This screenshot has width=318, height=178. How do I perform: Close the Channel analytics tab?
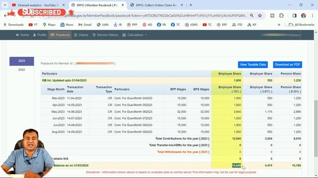tap(64, 5)
